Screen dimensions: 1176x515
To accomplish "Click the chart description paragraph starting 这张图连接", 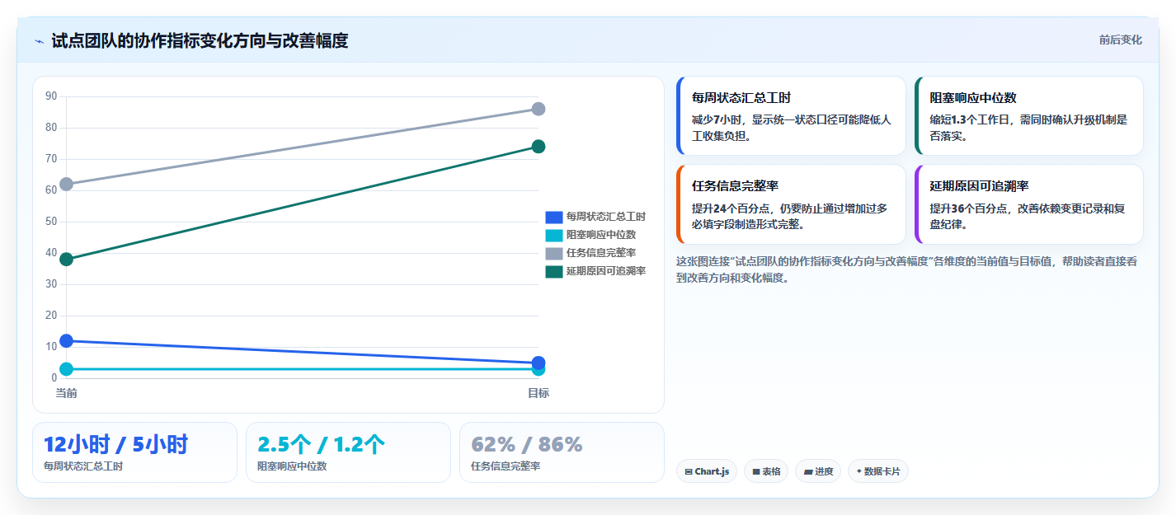I will point(907,269).
